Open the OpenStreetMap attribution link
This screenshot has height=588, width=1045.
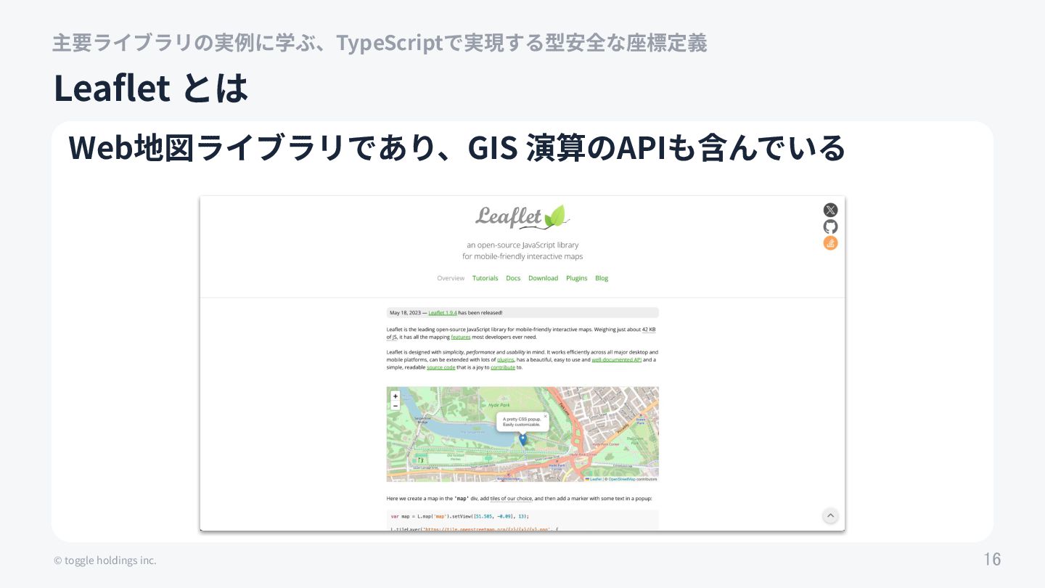(621, 479)
